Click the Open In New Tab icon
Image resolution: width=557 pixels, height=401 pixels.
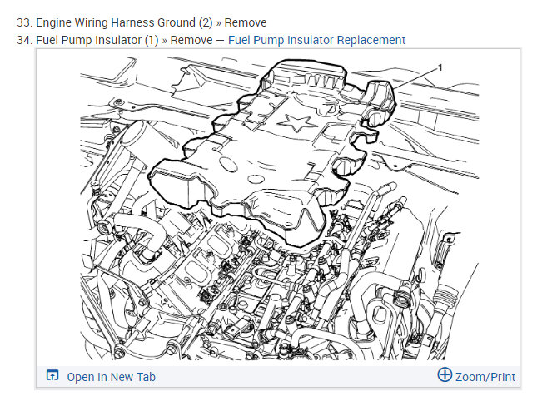pyautogui.click(x=52, y=375)
